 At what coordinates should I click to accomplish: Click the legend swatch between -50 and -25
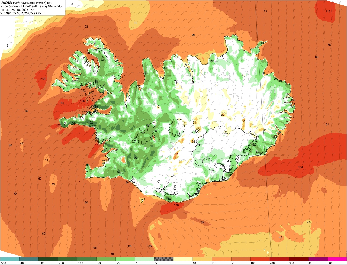[106, 259]
